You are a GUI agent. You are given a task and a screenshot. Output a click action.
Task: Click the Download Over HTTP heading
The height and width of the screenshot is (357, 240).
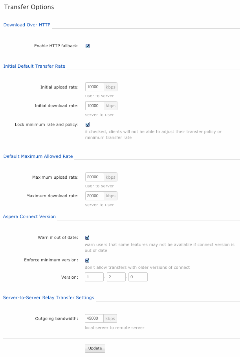click(x=27, y=25)
